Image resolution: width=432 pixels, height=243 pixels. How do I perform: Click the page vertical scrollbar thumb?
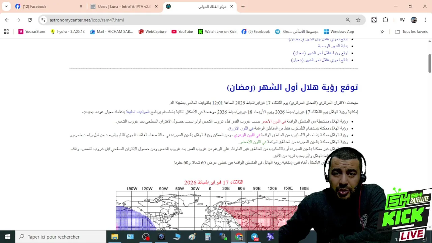pyautogui.click(x=430, y=63)
